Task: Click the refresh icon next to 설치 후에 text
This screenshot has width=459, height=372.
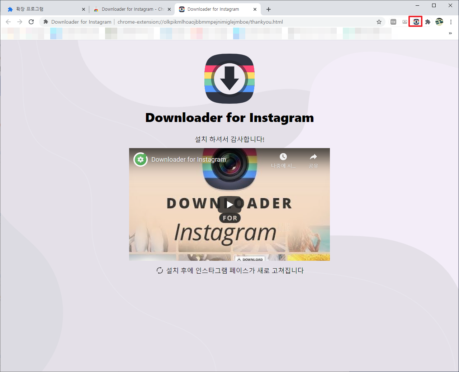Action: click(160, 271)
